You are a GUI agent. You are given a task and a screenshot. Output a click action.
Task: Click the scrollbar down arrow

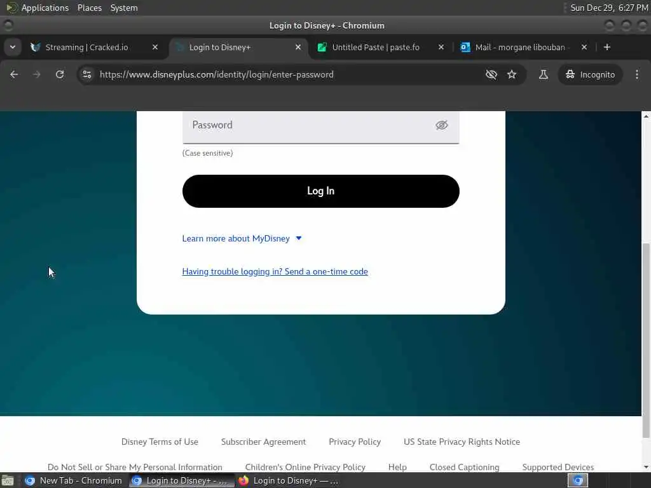tap(646, 467)
